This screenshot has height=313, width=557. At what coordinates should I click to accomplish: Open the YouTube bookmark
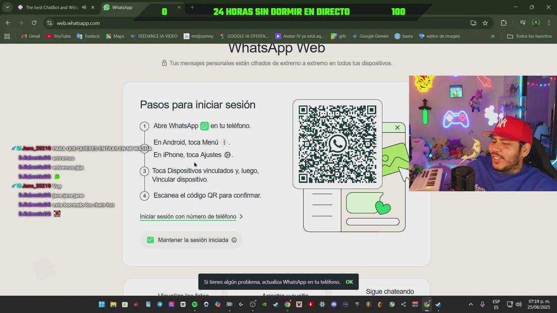[58, 36]
